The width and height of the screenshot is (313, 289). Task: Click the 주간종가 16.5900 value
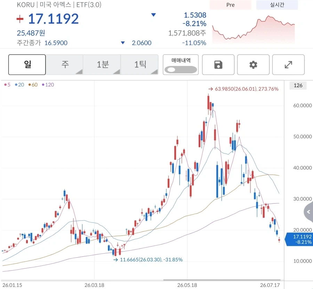point(56,43)
